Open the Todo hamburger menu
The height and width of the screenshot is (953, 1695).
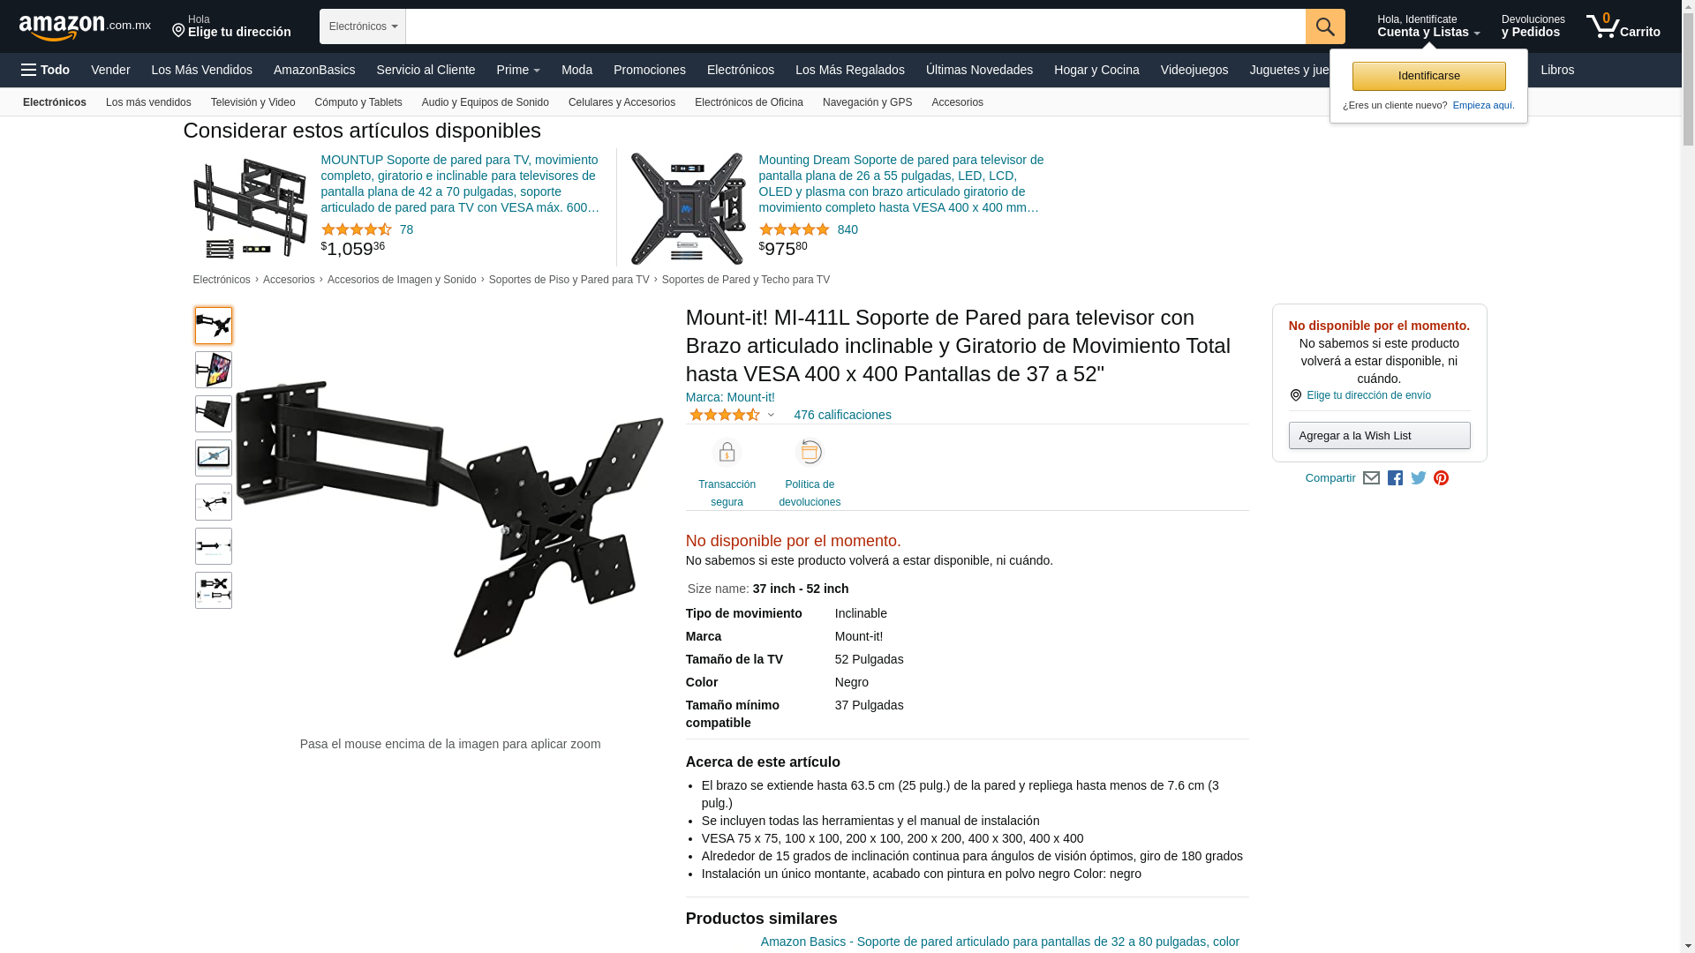[x=45, y=70]
